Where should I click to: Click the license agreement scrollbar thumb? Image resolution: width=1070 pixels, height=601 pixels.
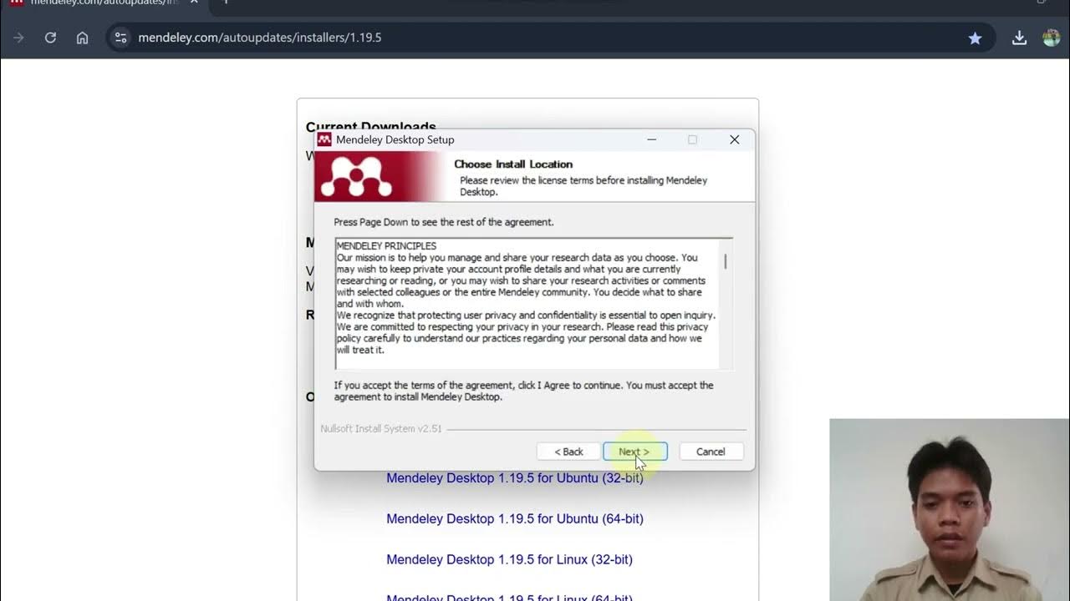[726, 260]
